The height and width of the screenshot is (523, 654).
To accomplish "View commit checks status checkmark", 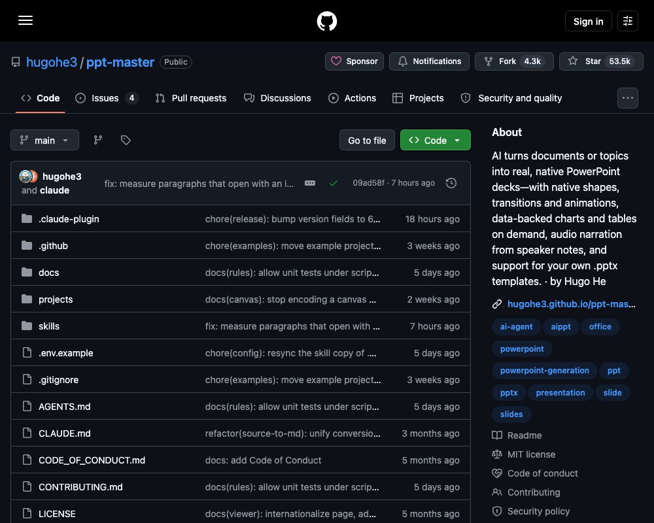I will tap(334, 183).
